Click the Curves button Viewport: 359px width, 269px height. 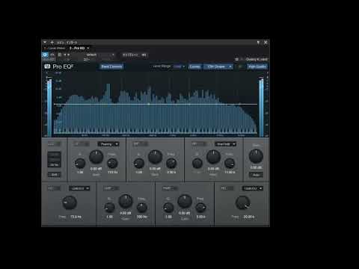pyautogui.click(x=194, y=67)
